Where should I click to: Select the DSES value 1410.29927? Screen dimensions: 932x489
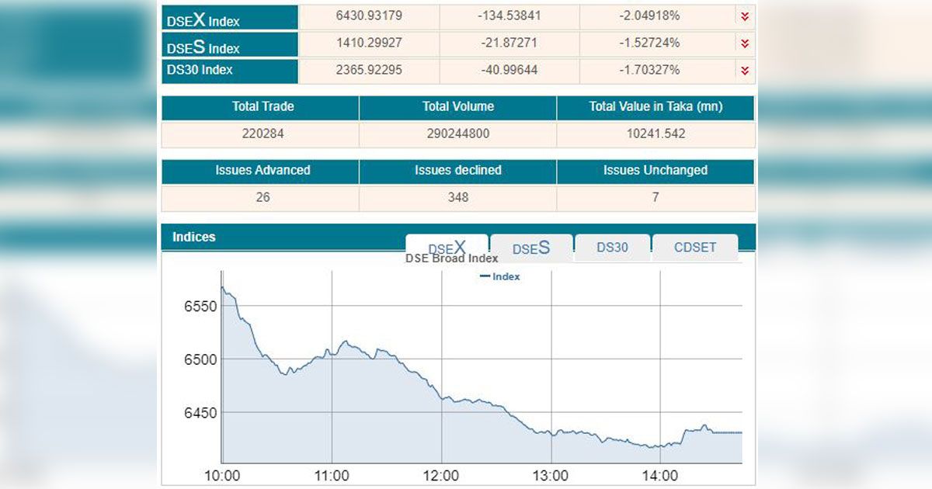369,43
